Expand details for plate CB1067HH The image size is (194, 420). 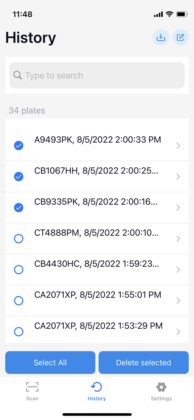[x=178, y=176]
